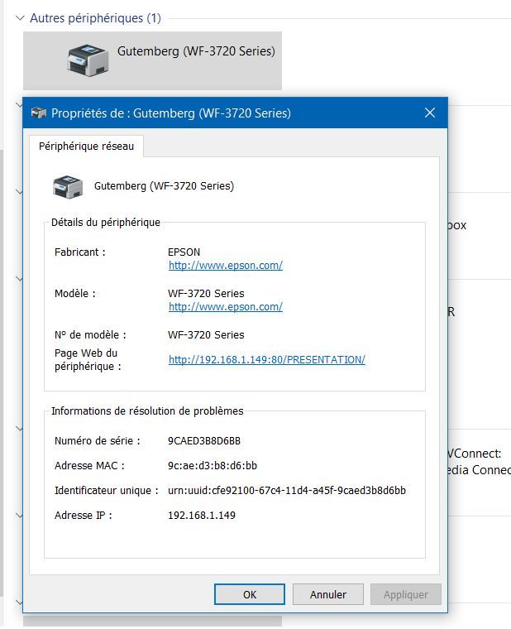Click the MAC address 9c:ae:d3:b8:d6:bb
This screenshot has width=511, height=629.
click(213, 466)
